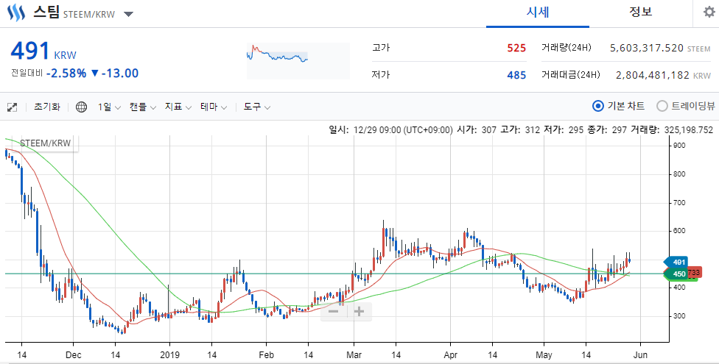Viewport: 719px width, 364px height.
Task: Switch to the 시세 tab
Action: tap(538, 13)
